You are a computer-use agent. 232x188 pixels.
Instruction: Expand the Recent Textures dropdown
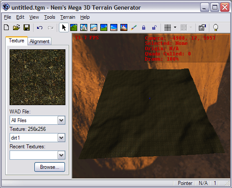tap(61, 155)
